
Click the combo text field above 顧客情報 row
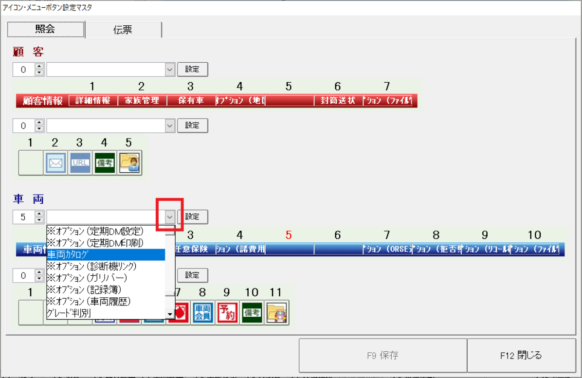tap(106, 70)
